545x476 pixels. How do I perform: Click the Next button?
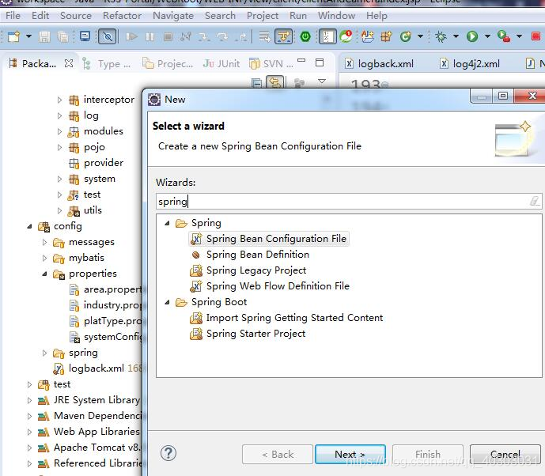pyautogui.click(x=350, y=454)
